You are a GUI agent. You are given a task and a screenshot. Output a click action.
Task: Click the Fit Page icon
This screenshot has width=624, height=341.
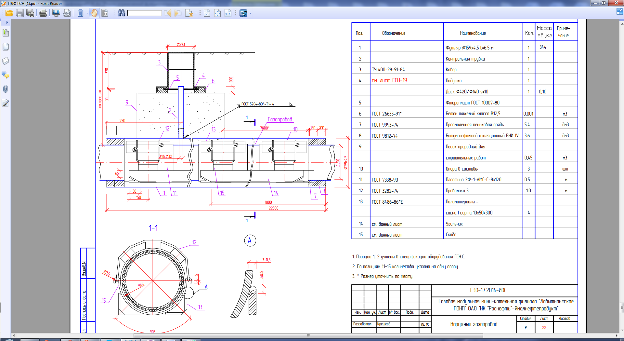click(217, 13)
